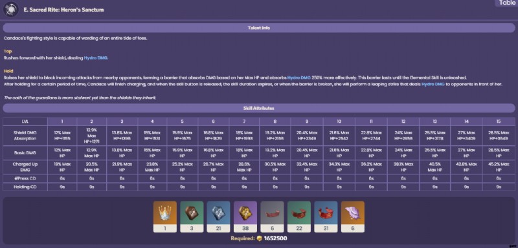The height and width of the screenshot is (248, 518).
Task: Collapse the Talent Info section header
Action: (259, 28)
